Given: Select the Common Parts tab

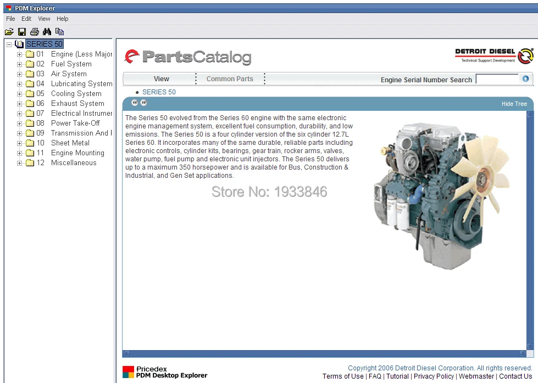Looking at the screenshot, I should coord(230,79).
